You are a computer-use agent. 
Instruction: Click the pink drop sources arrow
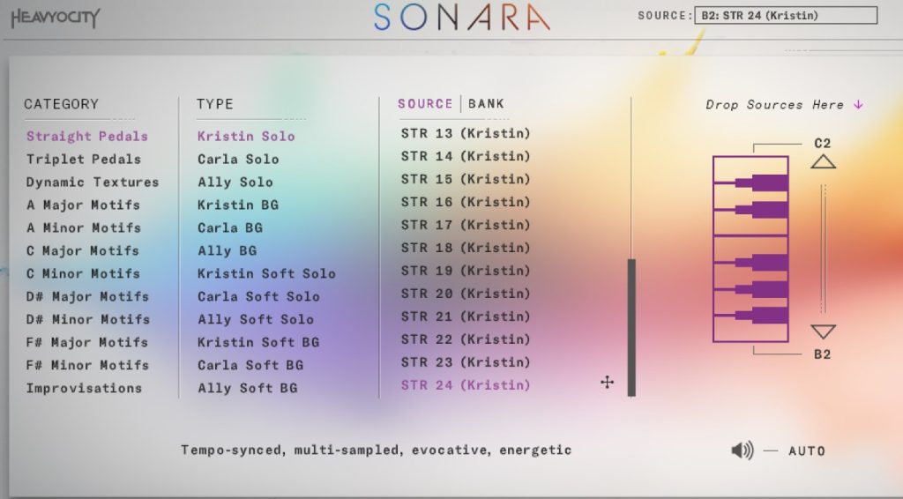(858, 105)
